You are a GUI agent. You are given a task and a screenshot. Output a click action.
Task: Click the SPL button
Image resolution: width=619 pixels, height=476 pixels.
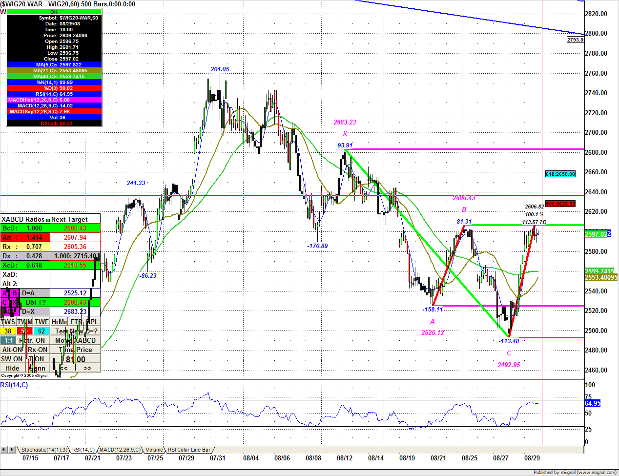coord(92,322)
